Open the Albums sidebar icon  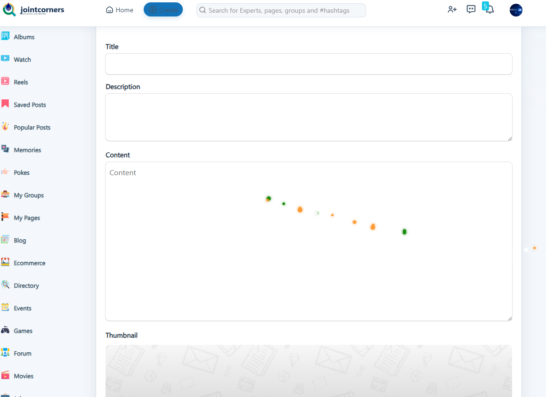point(5,36)
